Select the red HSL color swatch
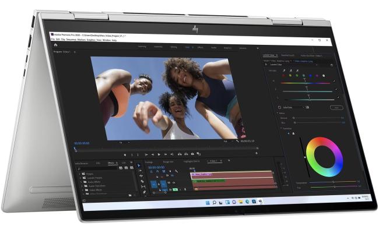Image resolution: width=379 pixels, height=233 pixels. (283, 75)
